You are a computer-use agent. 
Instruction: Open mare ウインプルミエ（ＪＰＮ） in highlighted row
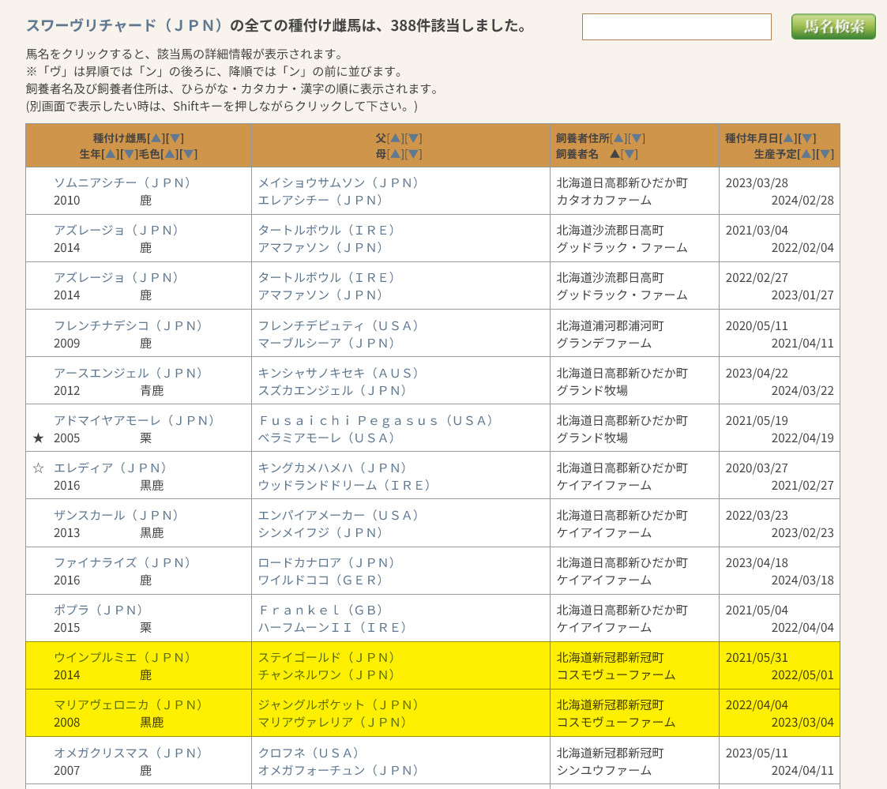click(x=122, y=657)
